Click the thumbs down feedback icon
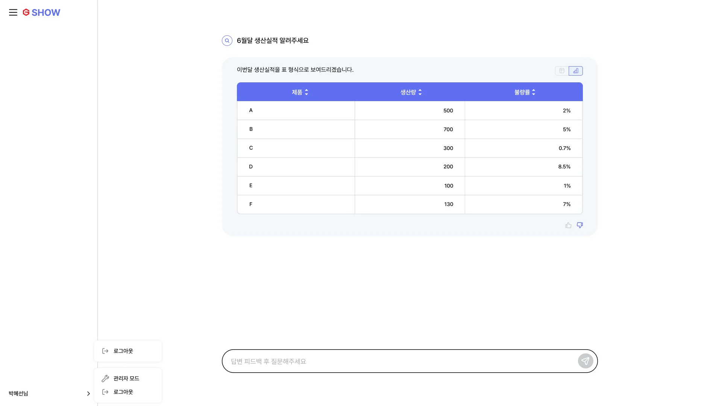 580,225
